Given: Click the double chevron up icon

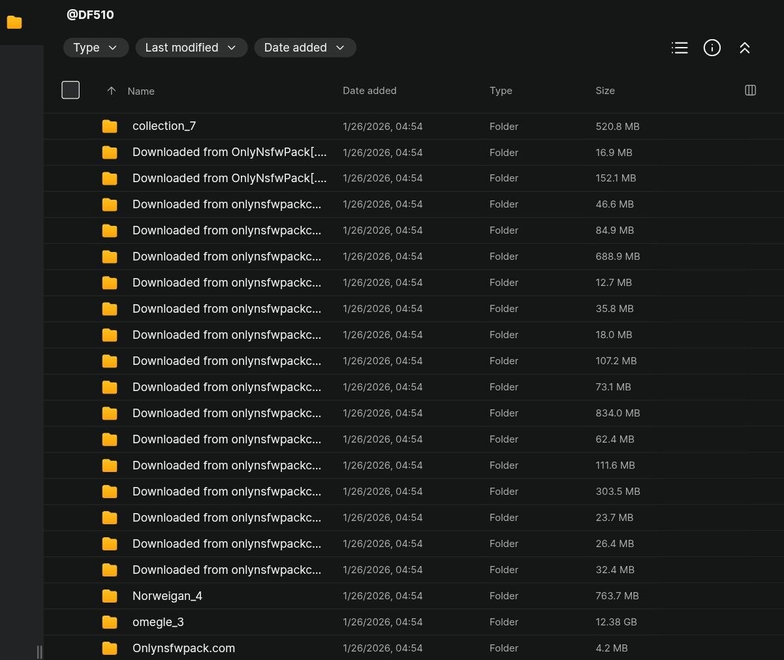Looking at the screenshot, I should [745, 48].
